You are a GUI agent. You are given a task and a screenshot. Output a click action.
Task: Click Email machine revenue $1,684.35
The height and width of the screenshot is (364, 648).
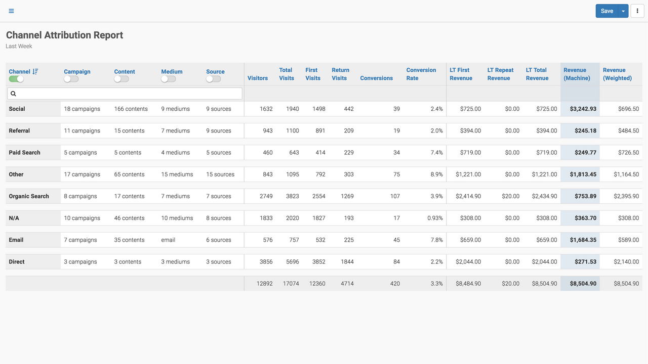[583, 240]
